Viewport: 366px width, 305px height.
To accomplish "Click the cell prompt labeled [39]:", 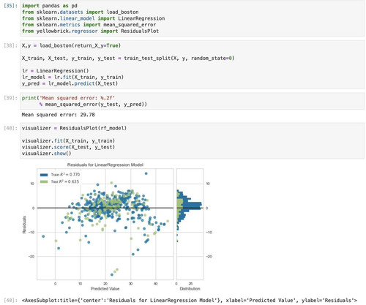I will (10, 98).
